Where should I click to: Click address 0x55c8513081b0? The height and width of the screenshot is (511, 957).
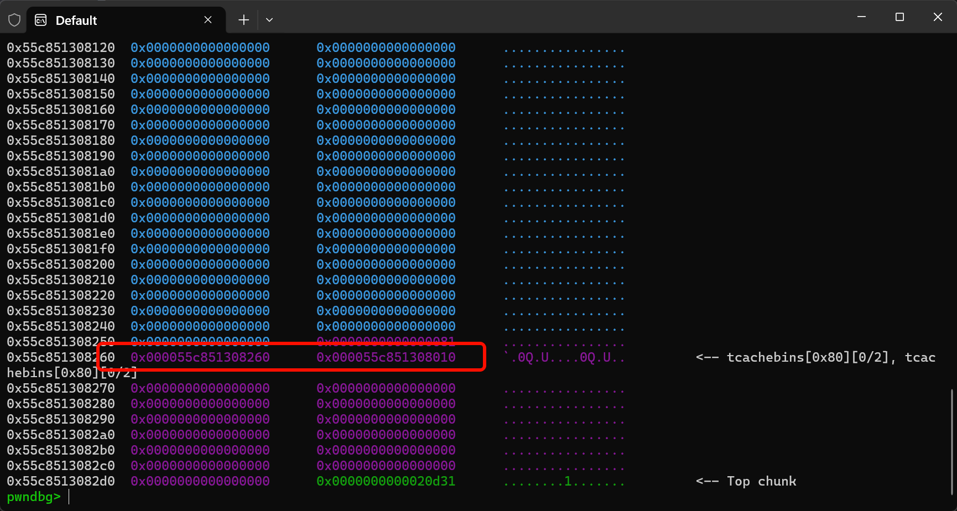tap(61, 187)
